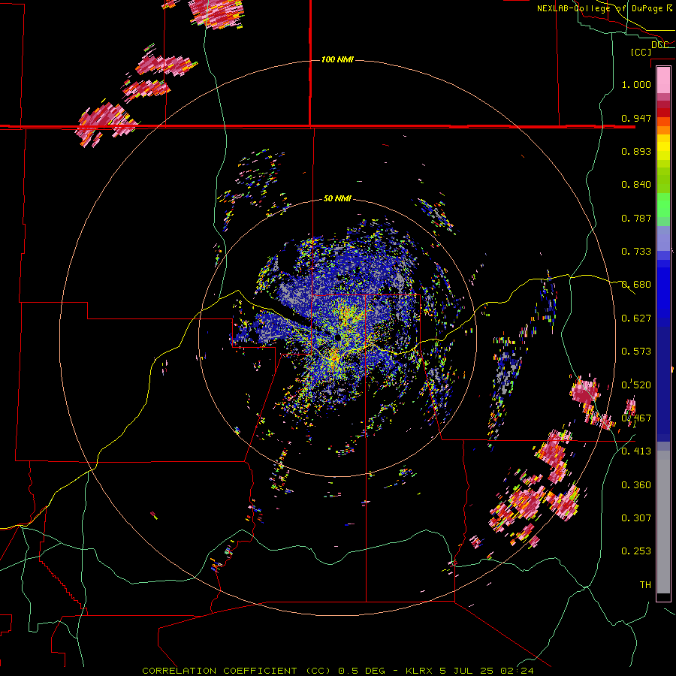Click the 0.733 color scale label
Screen dimensions: 676x676
pyautogui.click(x=636, y=252)
